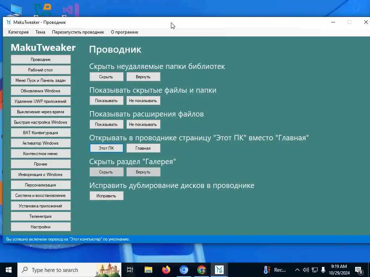Open Task View from taskbar
This screenshot has height=277, width=370.
[130, 270]
